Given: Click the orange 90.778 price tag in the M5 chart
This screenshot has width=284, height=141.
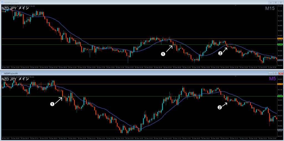Looking at the screenshot, I should [280, 84].
